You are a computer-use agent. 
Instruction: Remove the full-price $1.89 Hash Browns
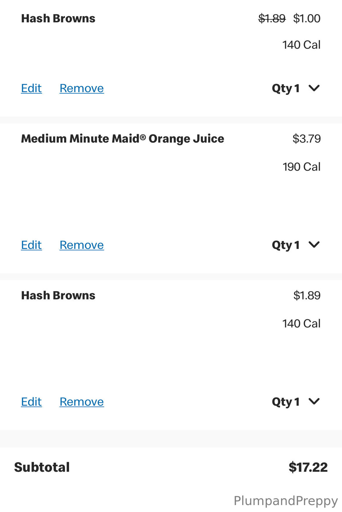pos(81,402)
